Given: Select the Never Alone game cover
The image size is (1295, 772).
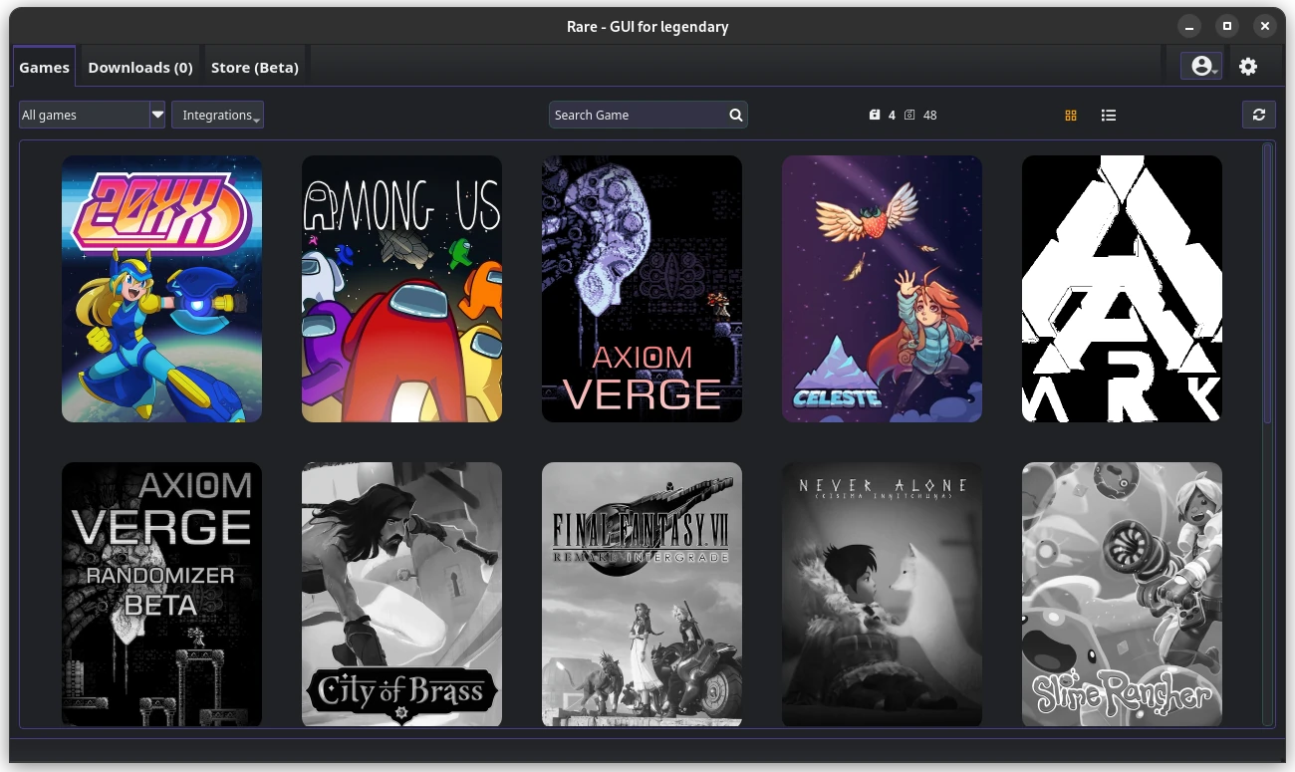Looking at the screenshot, I should tap(882, 595).
